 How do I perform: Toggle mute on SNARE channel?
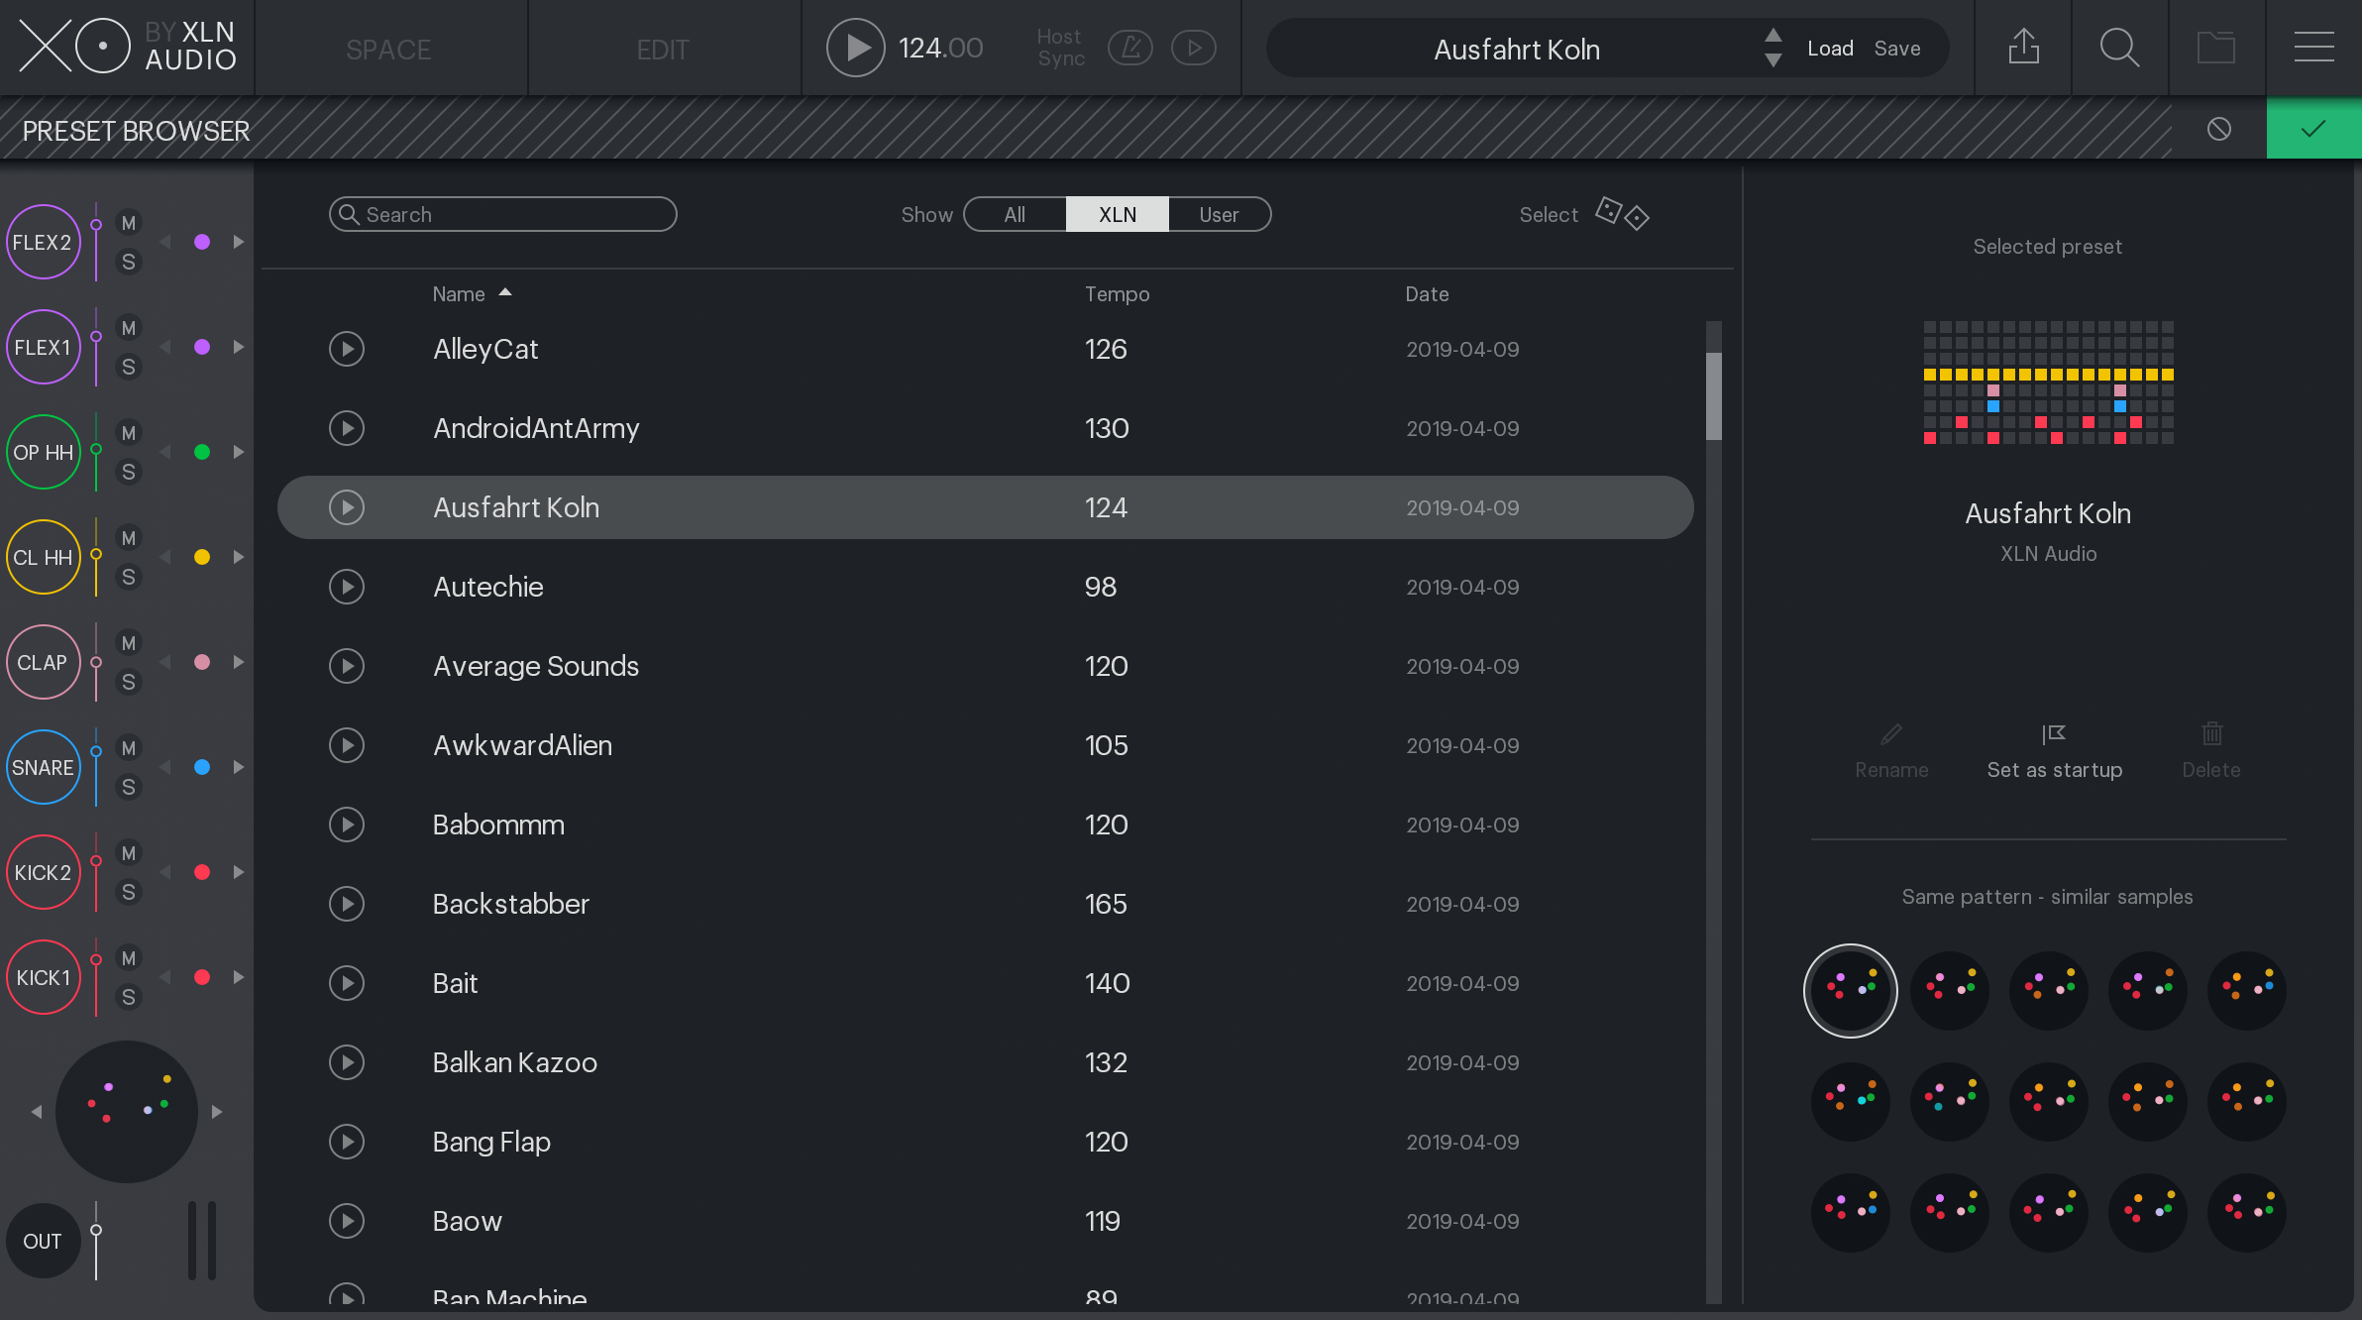coord(130,747)
